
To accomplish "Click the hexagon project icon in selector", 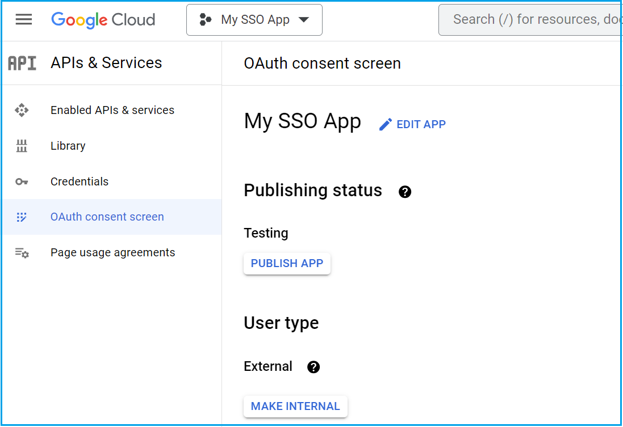I will tap(205, 19).
